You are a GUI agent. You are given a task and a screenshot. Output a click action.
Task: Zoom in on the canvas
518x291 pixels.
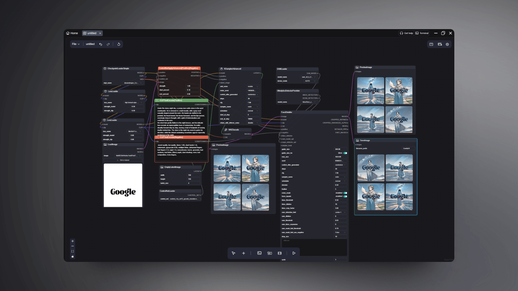tap(73, 241)
